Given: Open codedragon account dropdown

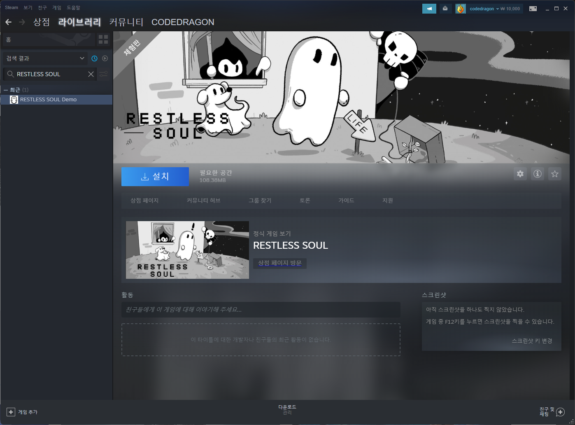Looking at the screenshot, I should pyautogui.click(x=484, y=9).
